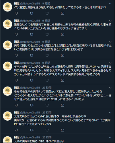Image resolution: width=115 pixels, height=143 pixels.
Task: Open the tweet text starting 元凶の美玲Pを騙る
Action: tap(39, 141)
